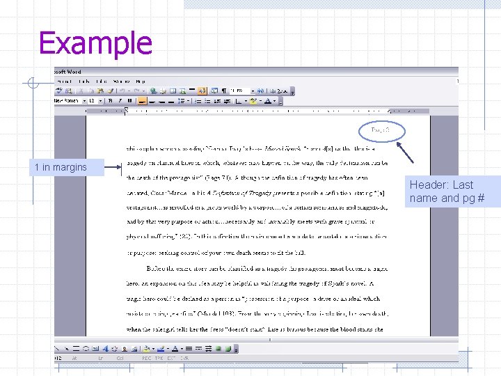Open the Table menu

pos(102,81)
